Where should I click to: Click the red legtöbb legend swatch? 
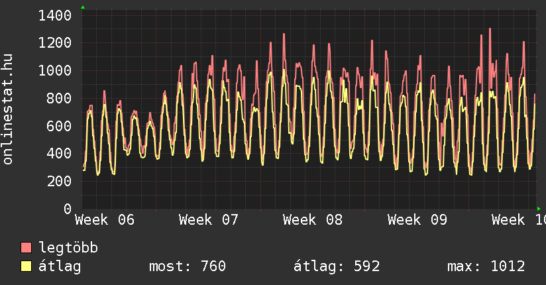pyautogui.click(x=27, y=248)
